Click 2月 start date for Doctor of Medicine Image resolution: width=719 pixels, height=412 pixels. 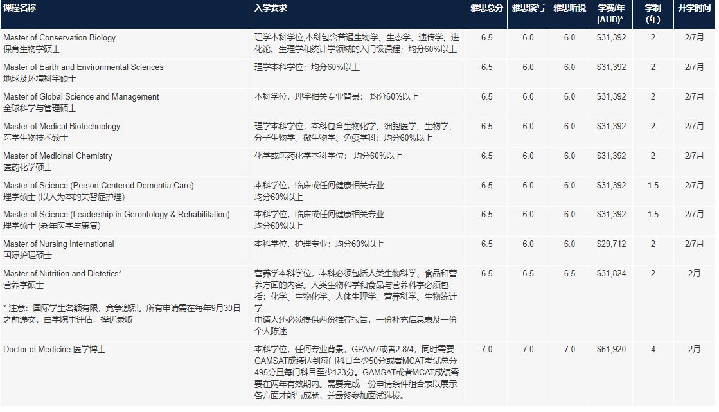tap(694, 350)
